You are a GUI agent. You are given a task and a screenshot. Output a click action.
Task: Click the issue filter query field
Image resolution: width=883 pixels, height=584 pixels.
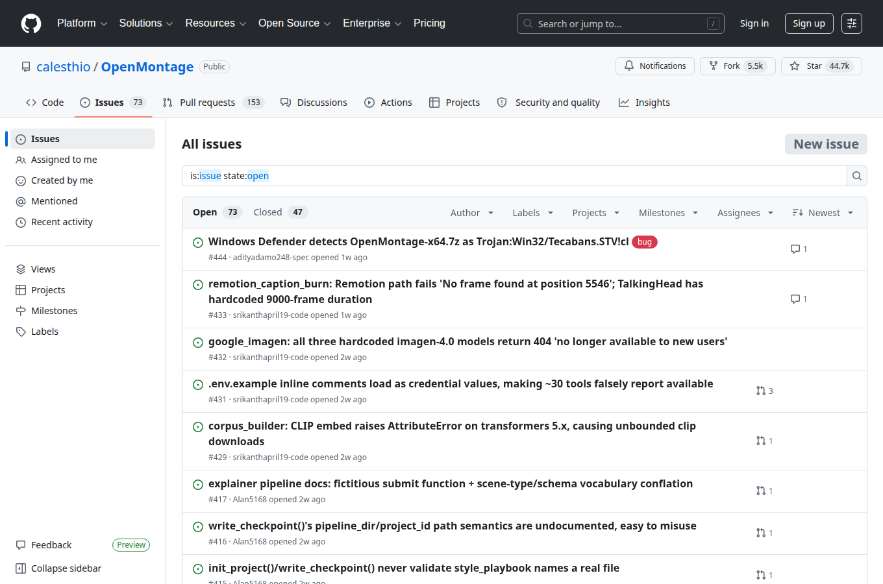tap(514, 176)
